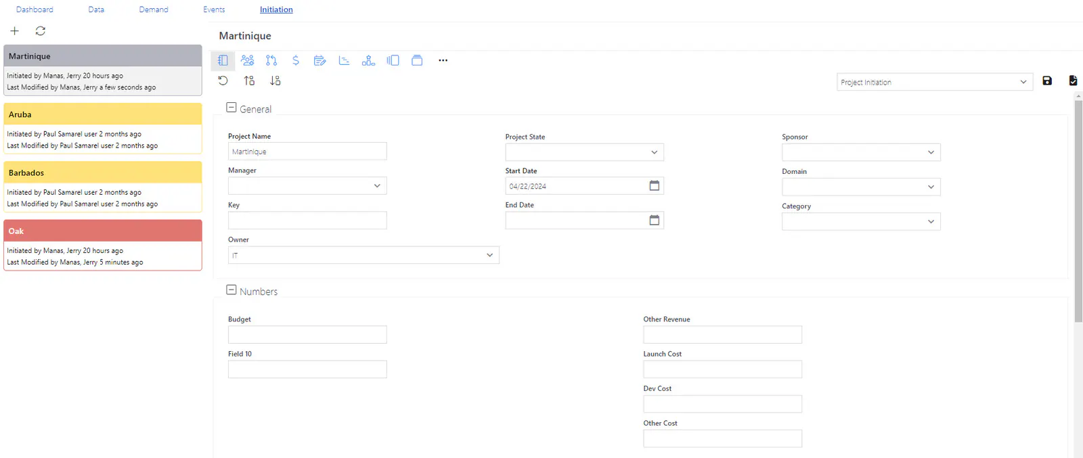Open the Gantt chart icon
Viewport: 1083px width, 458px height.
coord(344,60)
